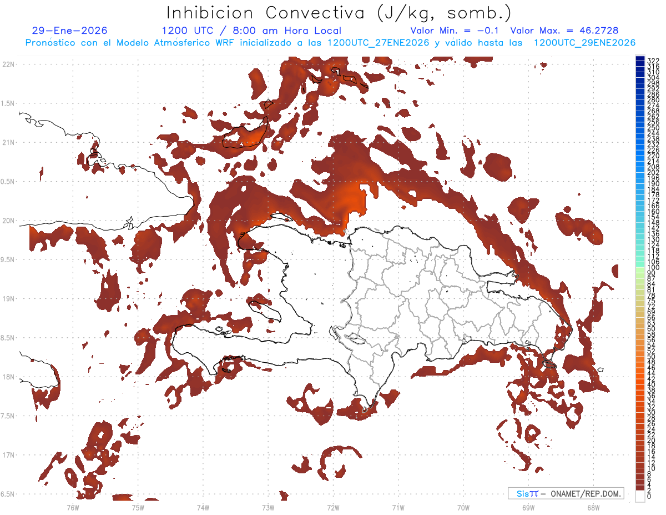Click the legend value '40'
Screen dimensions: 666x515
(x=652, y=384)
